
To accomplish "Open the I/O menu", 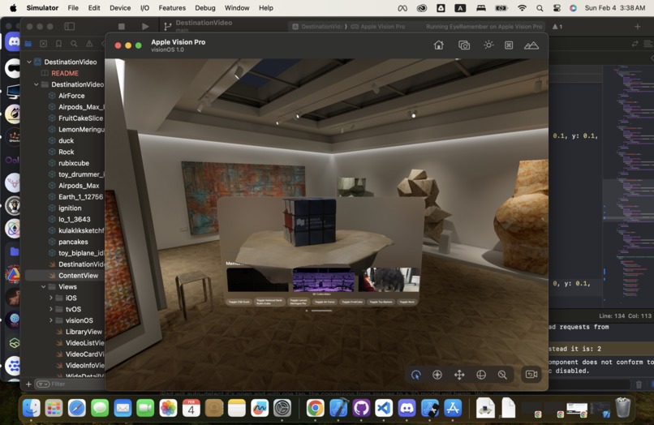I will (144, 8).
